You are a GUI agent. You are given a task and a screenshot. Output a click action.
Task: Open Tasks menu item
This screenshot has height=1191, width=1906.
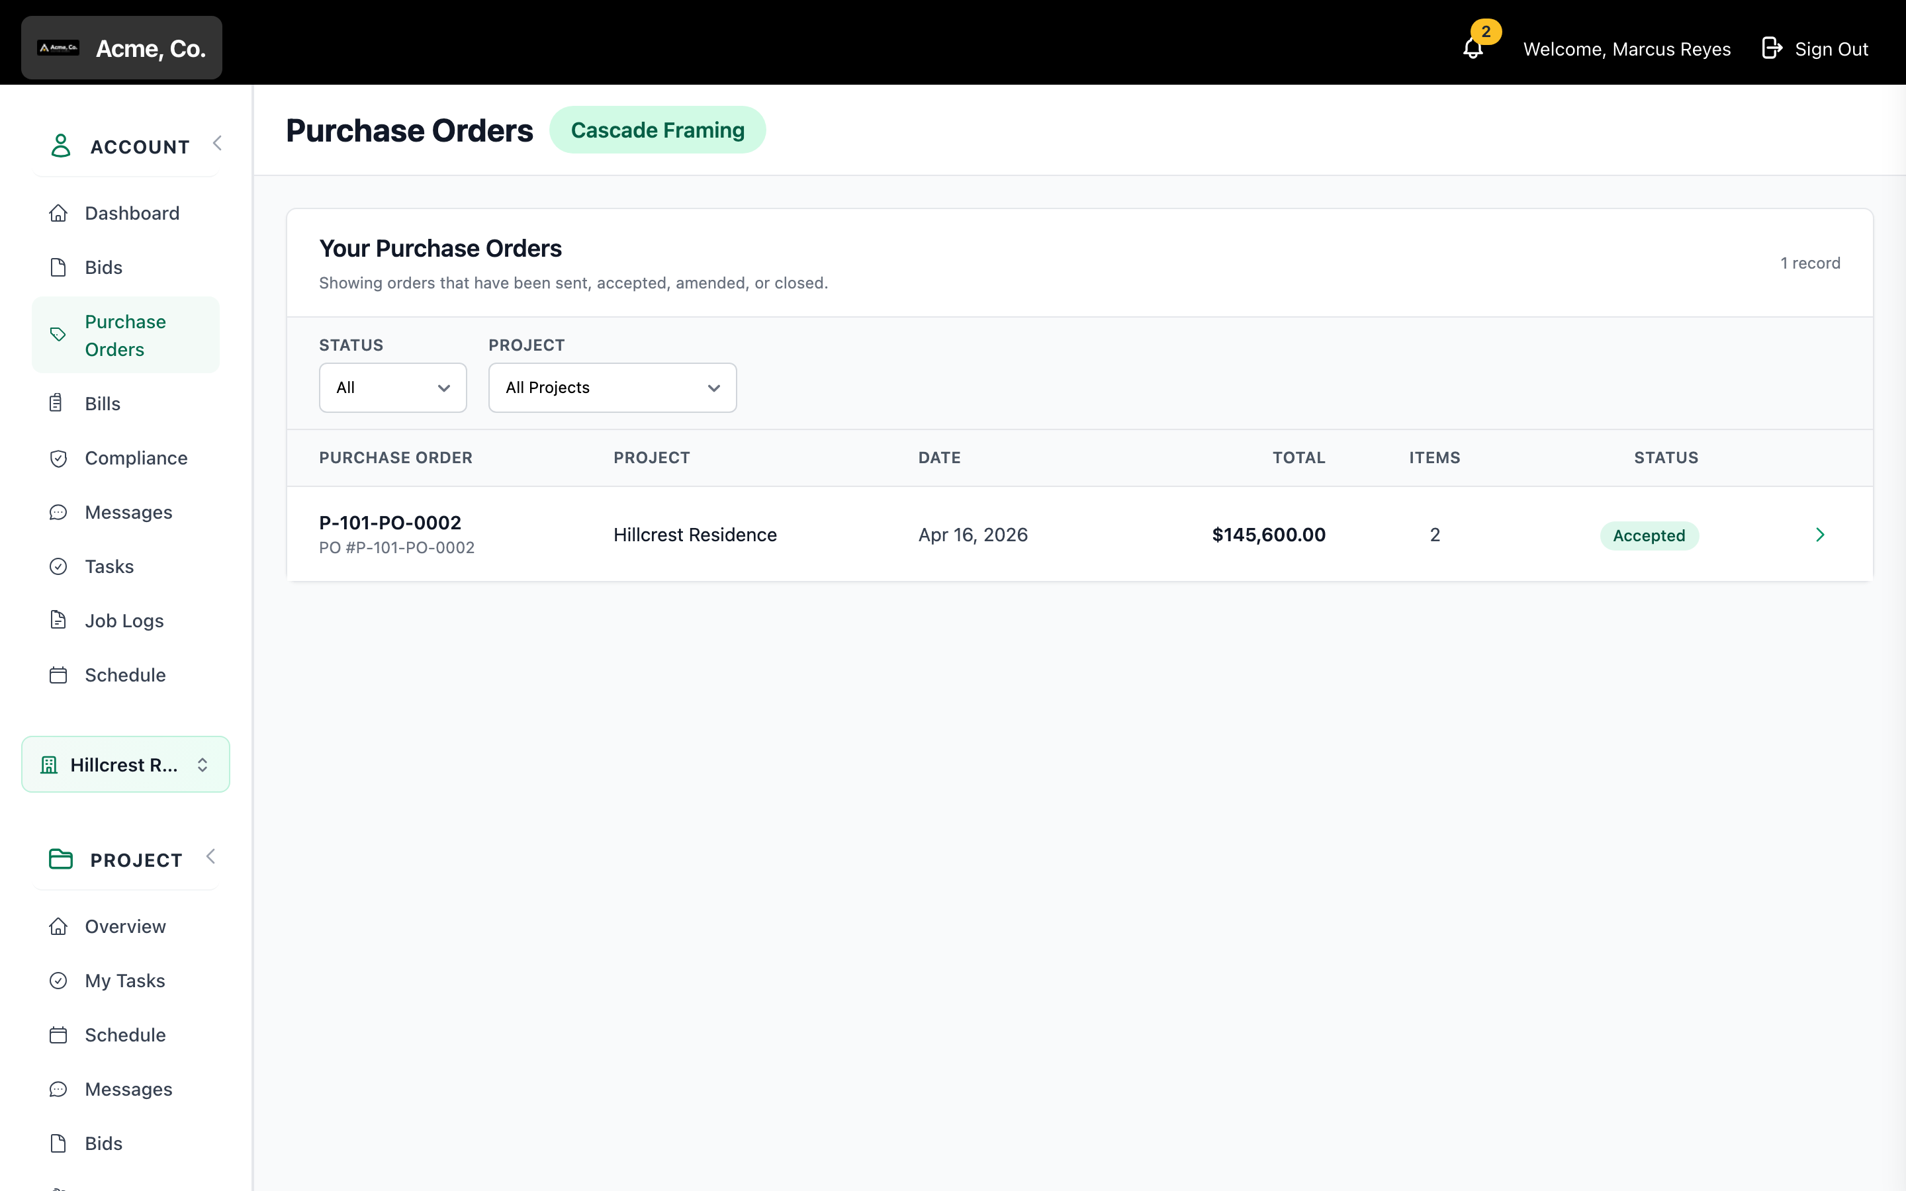coord(125,566)
